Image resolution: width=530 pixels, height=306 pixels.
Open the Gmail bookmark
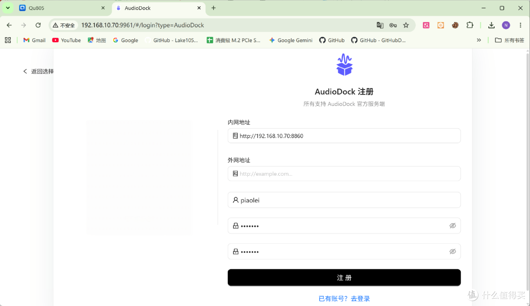click(34, 40)
